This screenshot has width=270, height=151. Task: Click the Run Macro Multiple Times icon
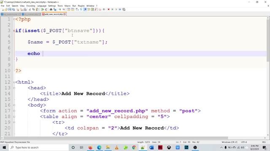click(x=120, y=9)
